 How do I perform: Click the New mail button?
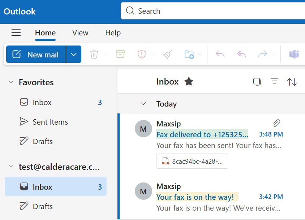pos(36,54)
